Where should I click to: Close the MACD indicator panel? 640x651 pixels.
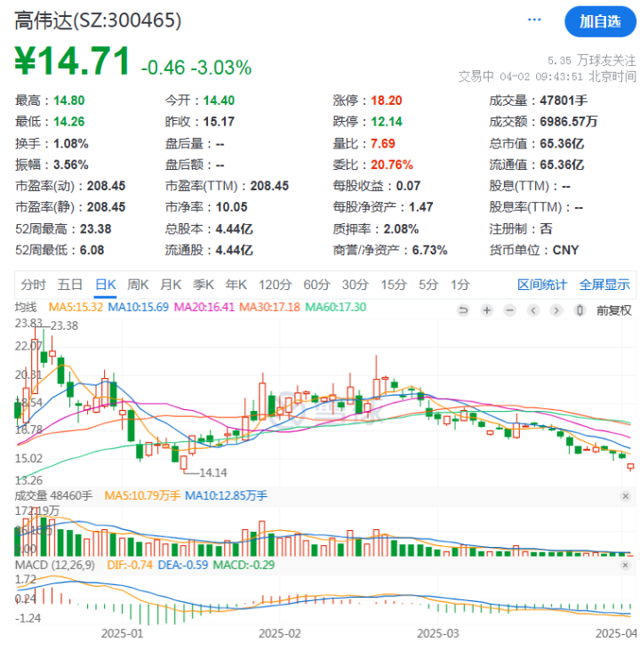(x=626, y=565)
